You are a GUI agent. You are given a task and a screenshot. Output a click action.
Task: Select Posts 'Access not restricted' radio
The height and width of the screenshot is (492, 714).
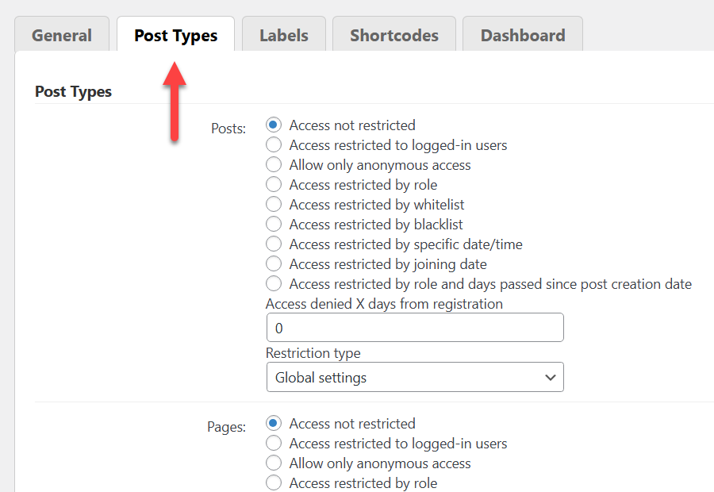274,125
